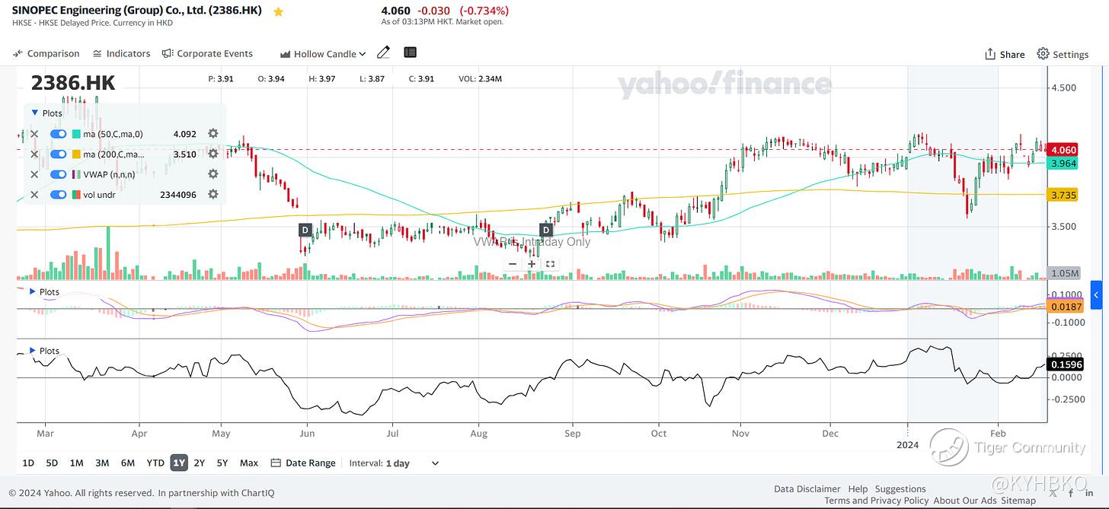Open the blue side panel expander arrow
1109x509 pixels.
pyautogui.click(x=1096, y=294)
